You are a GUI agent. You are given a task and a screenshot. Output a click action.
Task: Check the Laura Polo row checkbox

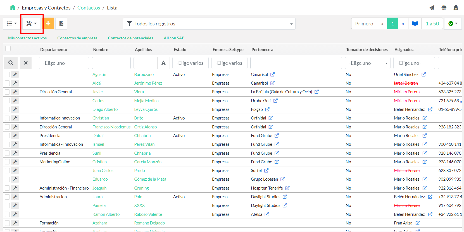(7, 197)
